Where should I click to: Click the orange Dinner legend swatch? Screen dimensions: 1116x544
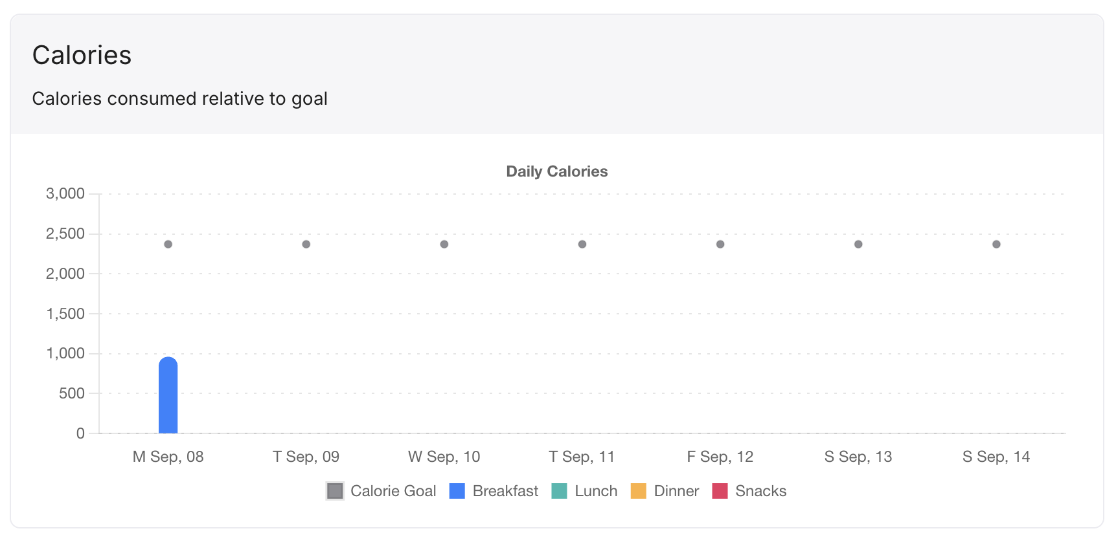coord(638,491)
